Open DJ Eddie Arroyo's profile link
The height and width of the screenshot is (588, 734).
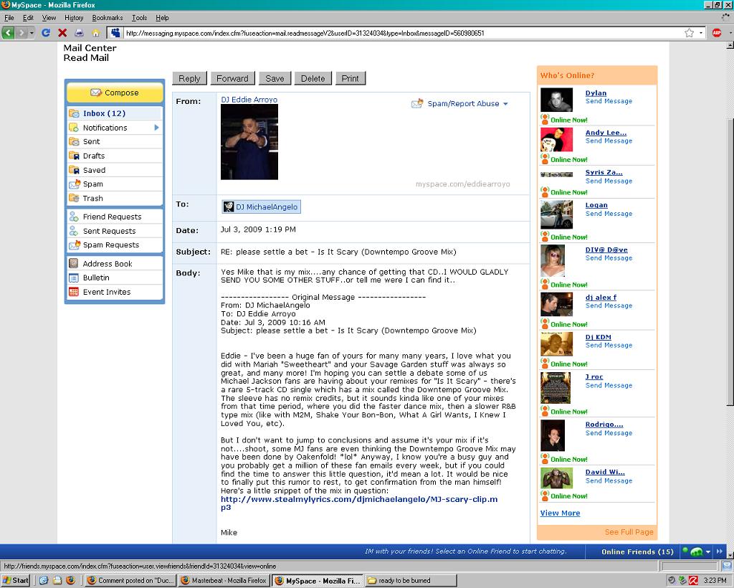[x=249, y=100]
